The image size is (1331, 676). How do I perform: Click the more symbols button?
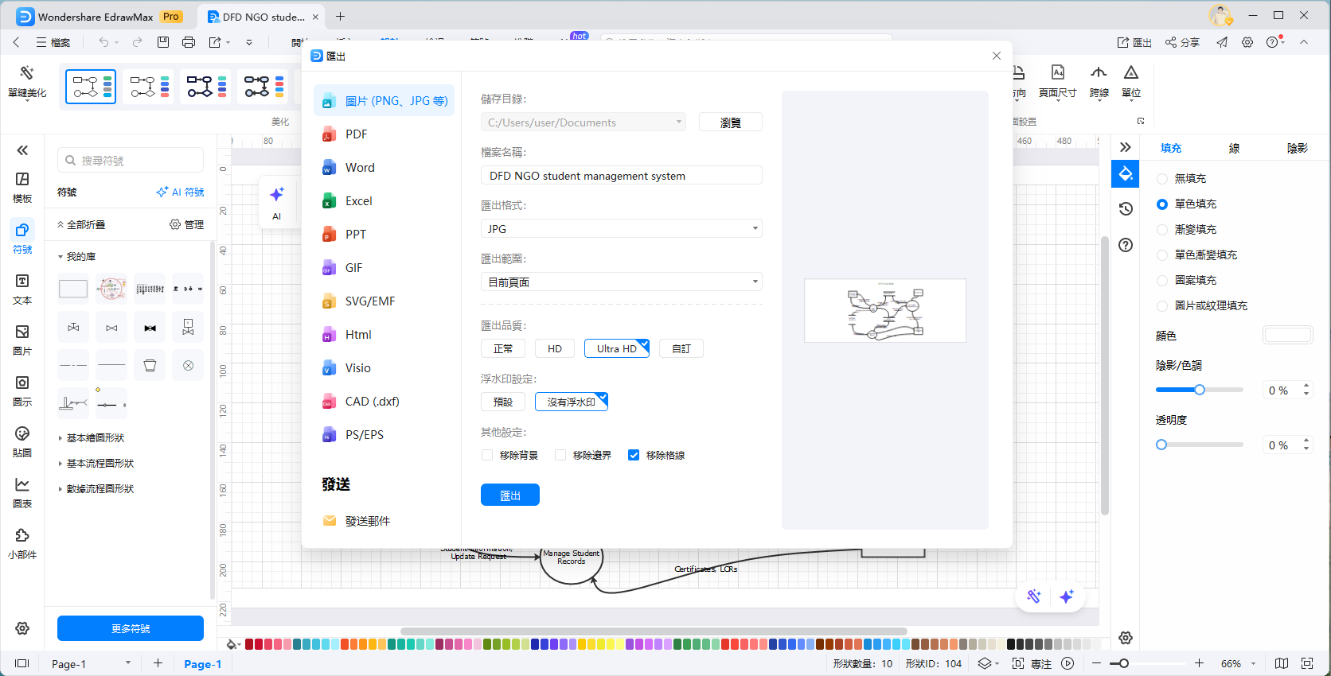pos(131,628)
